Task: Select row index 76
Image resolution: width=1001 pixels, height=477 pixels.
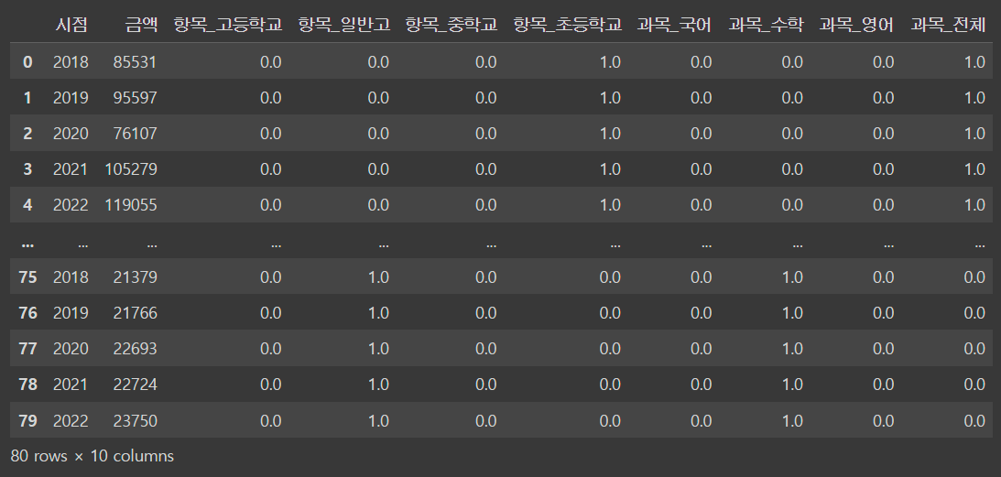Action: (x=28, y=313)
